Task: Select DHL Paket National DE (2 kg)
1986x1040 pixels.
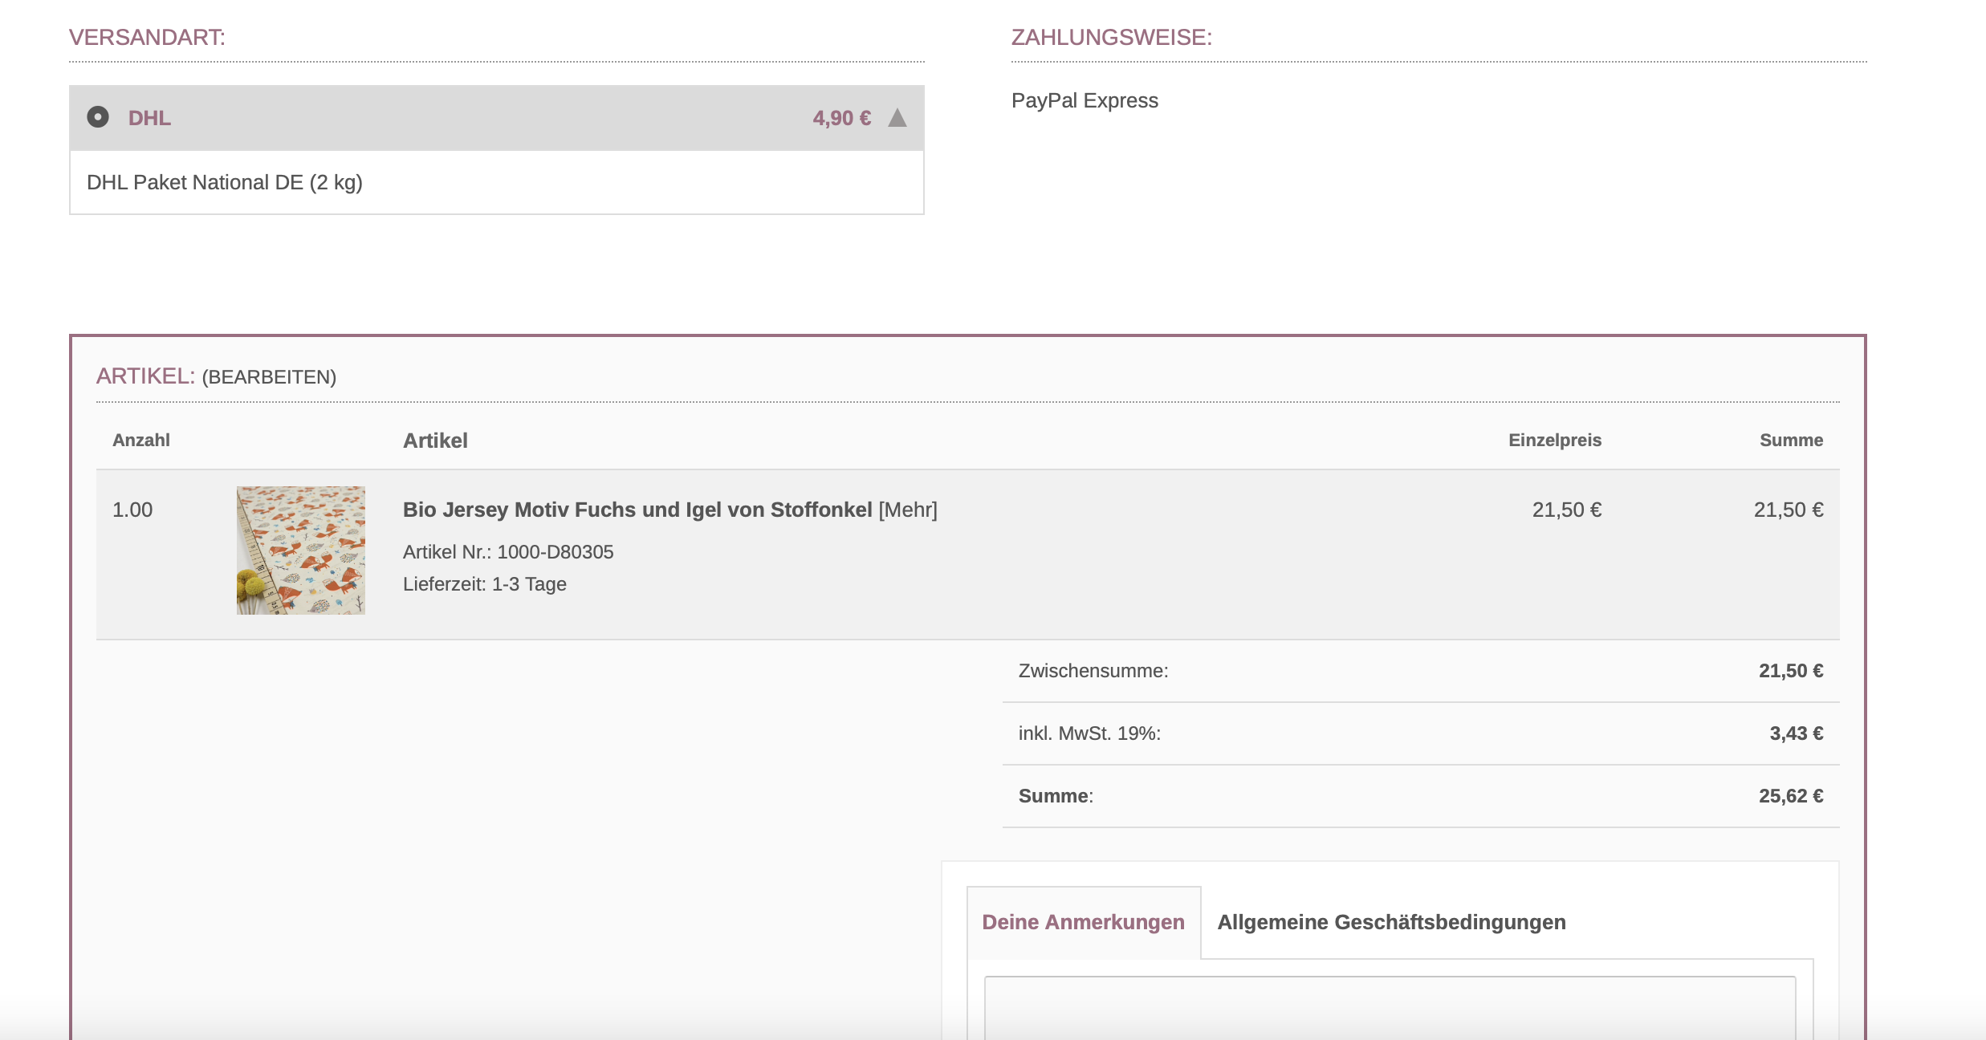Action: 225,182
